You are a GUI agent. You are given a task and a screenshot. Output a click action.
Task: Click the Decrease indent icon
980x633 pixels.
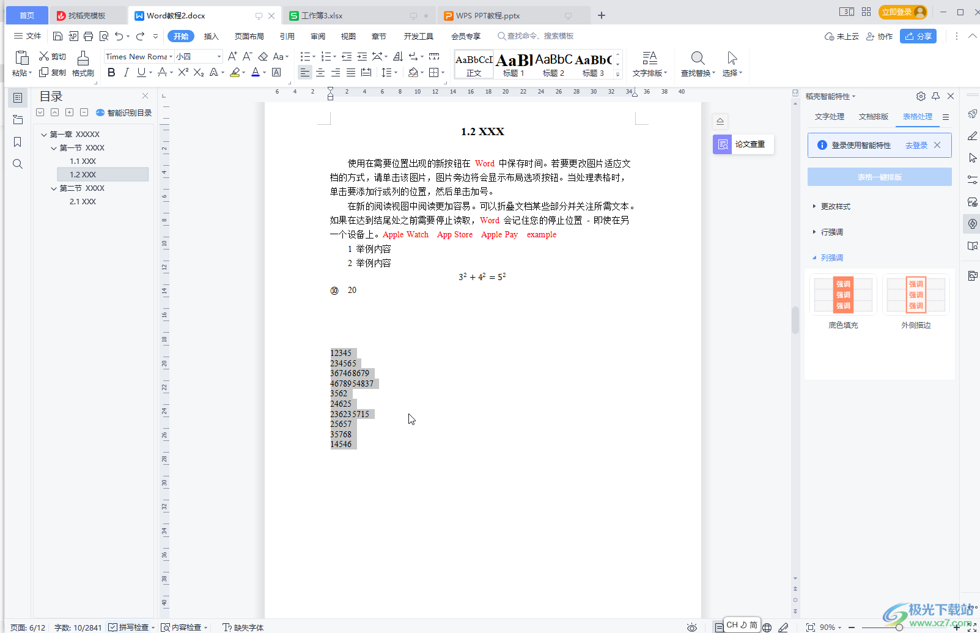(x=347, y=56)
